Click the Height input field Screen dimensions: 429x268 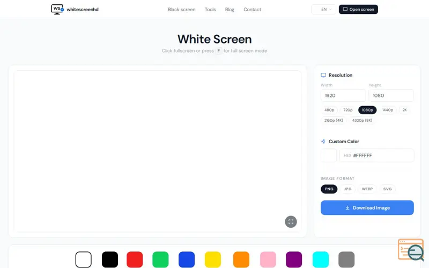pyautogui.click(x=391, y=95)
